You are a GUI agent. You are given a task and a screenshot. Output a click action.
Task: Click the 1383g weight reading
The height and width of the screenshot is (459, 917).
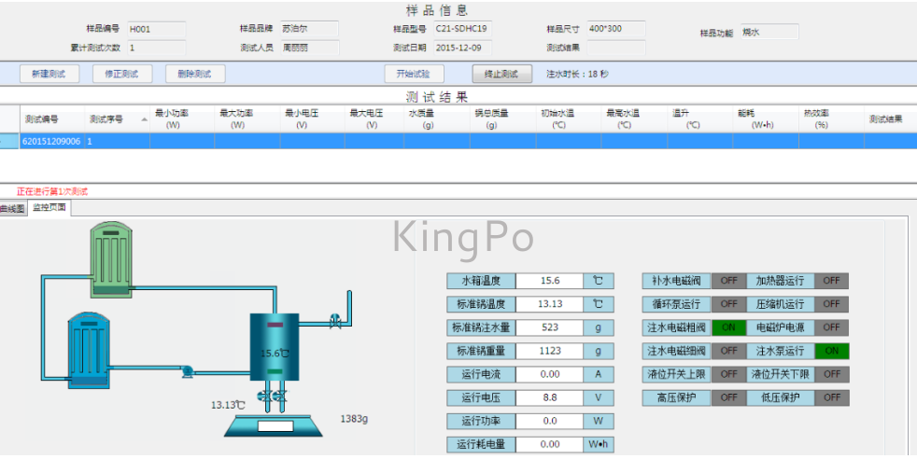coord(354,419)
